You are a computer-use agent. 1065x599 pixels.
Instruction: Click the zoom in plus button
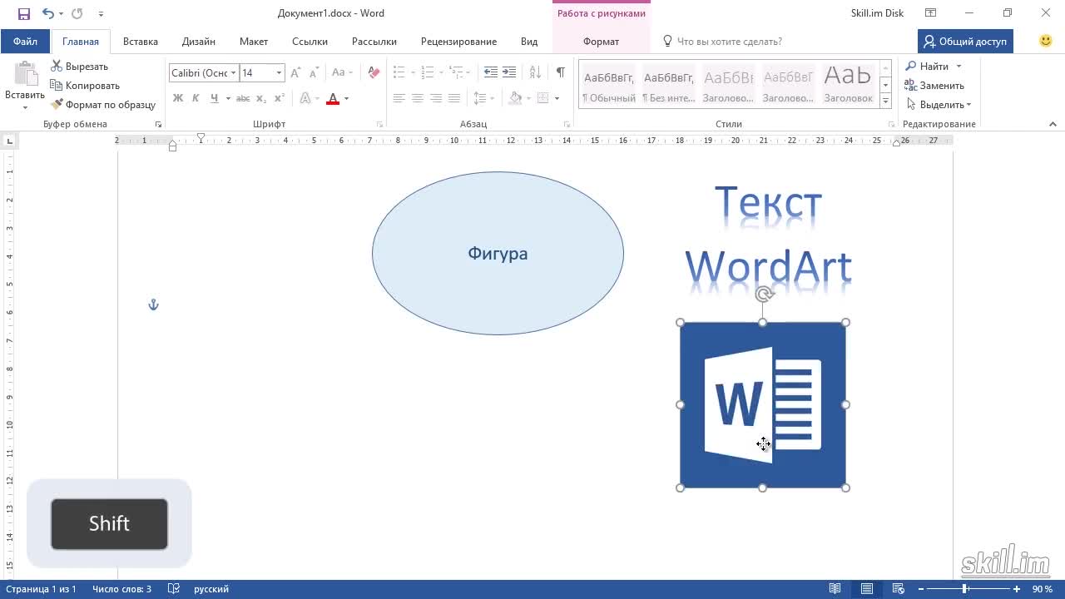(1016, 588)
